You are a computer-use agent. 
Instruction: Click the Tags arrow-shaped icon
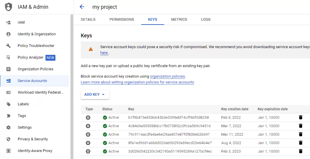point(8,116)
